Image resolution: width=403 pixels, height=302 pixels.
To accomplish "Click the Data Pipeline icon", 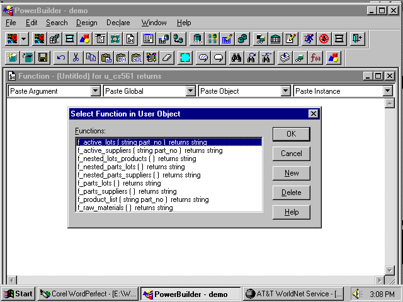I will pos(178,39).
